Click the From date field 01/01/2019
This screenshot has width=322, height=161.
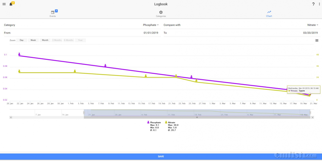click(x=151, y=33)
